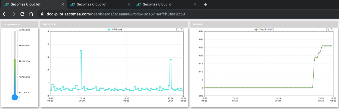Focus the dcc-pilot.secomea.com address bar
Viewport: 339px width, 109px height.
pyautogui.click(x=138, y=14)
